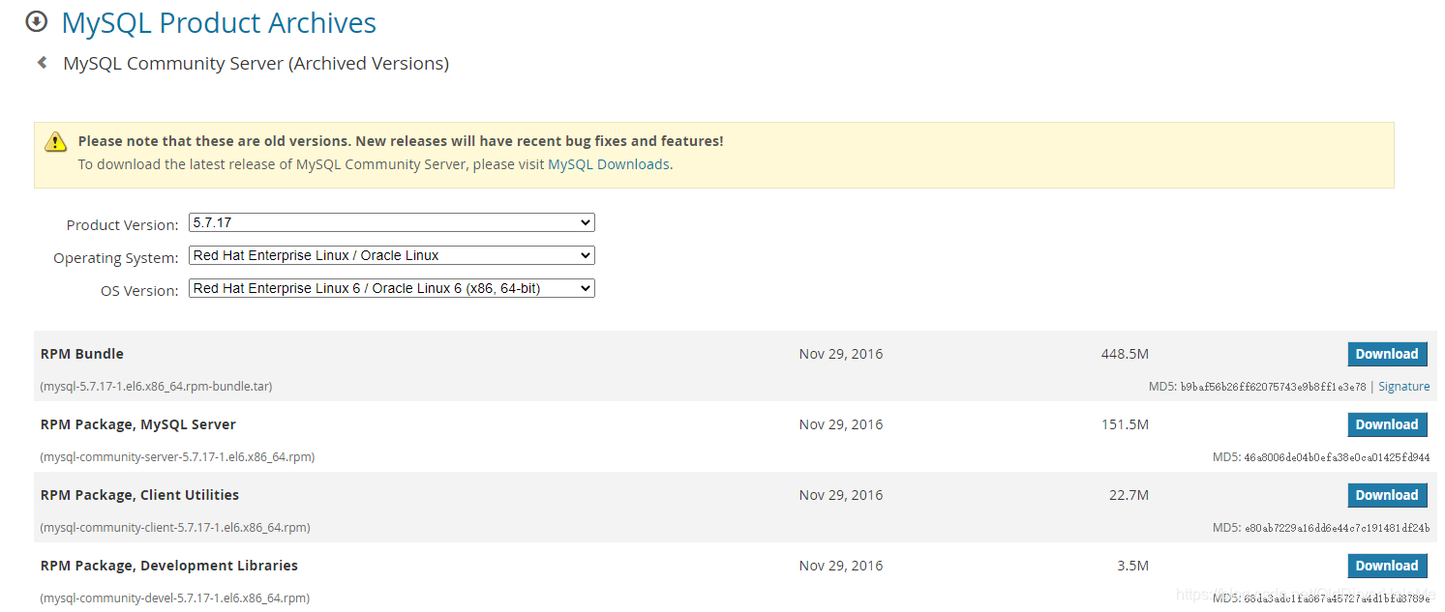Click the OS Version label
This screenshot has height=612, width=1445.
(139, 290)
